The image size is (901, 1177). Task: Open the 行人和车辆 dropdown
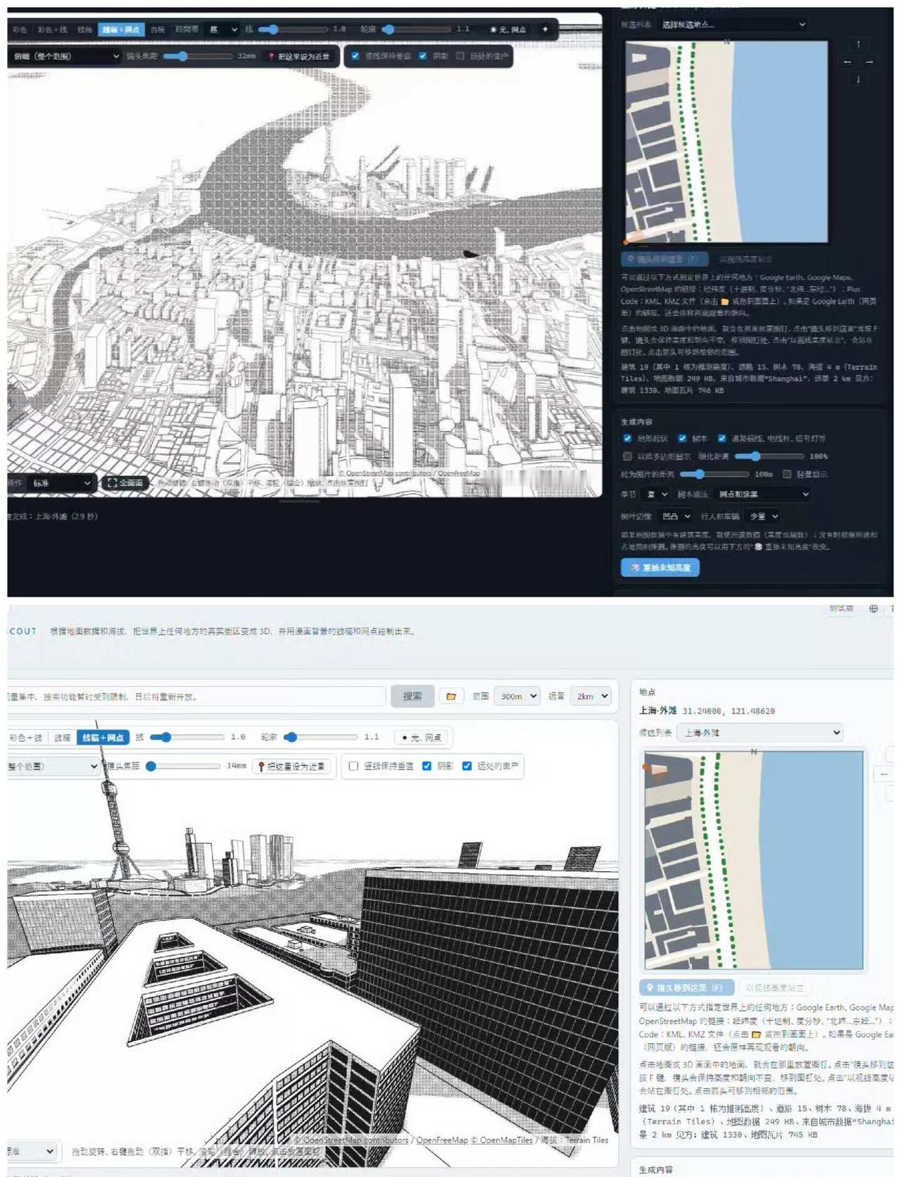point(763,516)
